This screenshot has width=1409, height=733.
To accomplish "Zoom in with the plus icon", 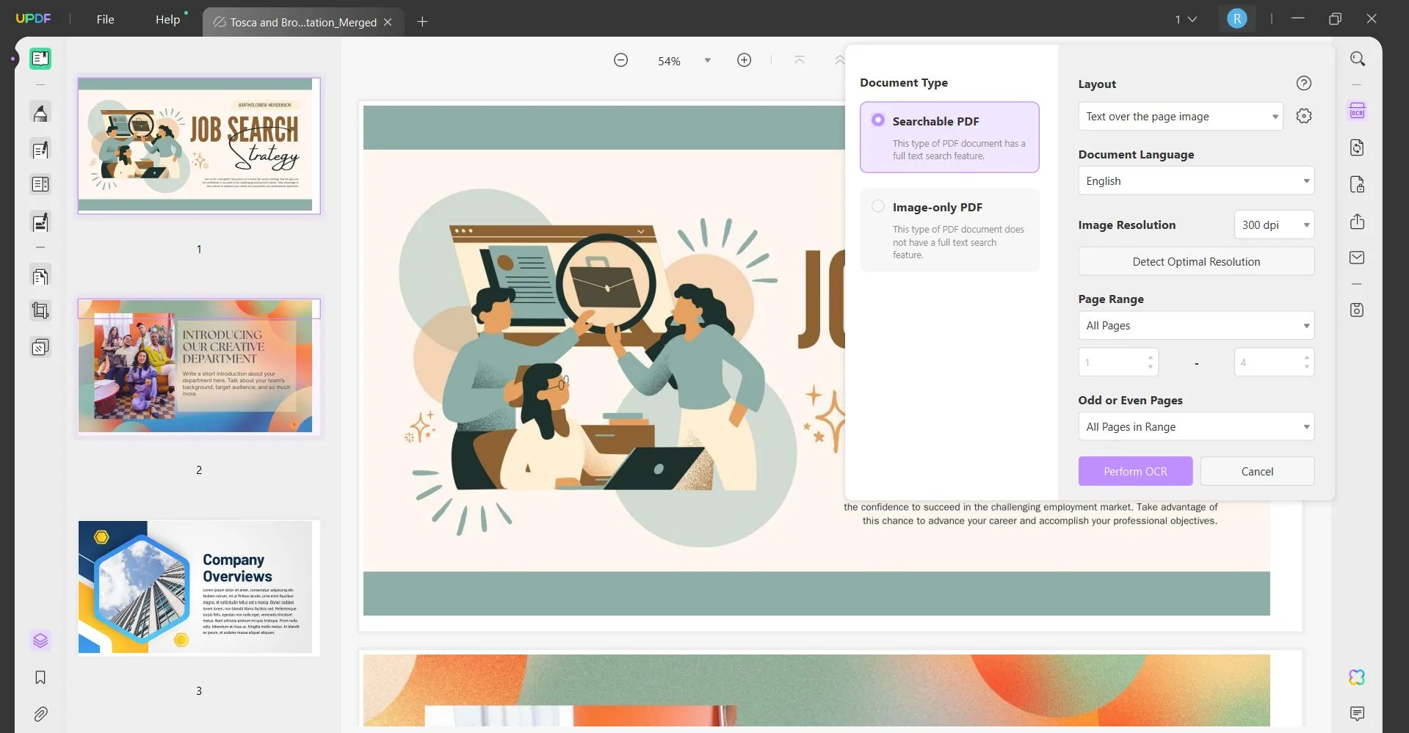I will point(744,60).
